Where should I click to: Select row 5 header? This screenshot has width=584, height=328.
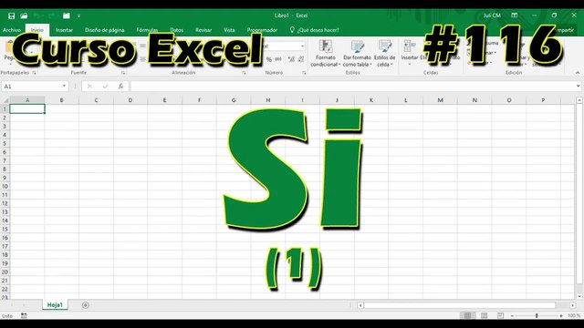5,143
